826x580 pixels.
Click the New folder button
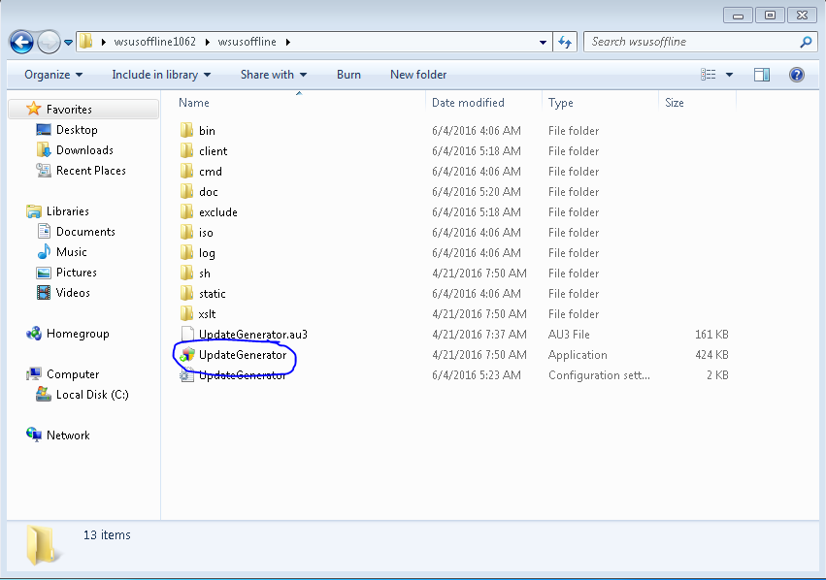click(x=418, y=75)
